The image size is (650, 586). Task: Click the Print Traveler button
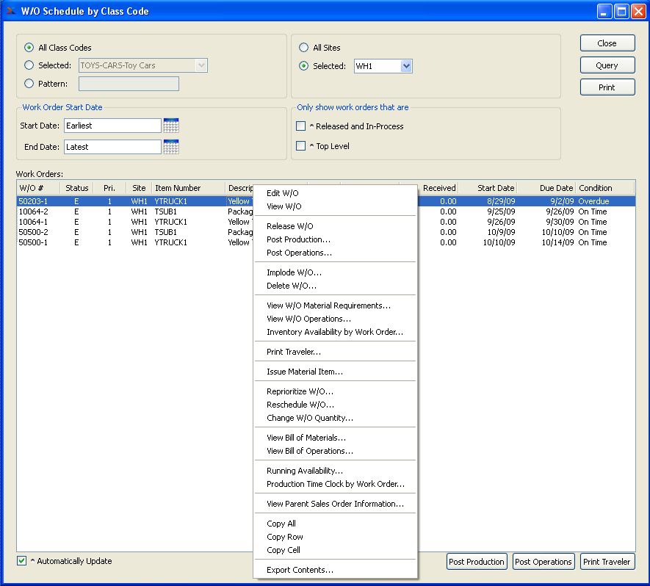click(607, 562)
